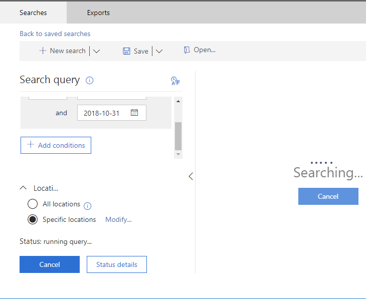This screenshot has height=299, width=366.
Task: Click the Save floppy disk icon
Action: [x=126, y=51]
